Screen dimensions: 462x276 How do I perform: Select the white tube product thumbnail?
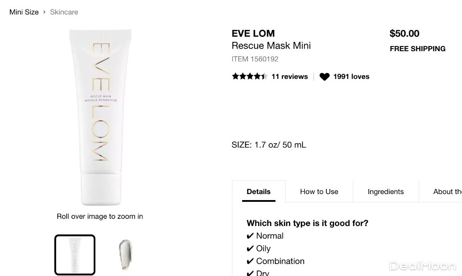(75, 255)
